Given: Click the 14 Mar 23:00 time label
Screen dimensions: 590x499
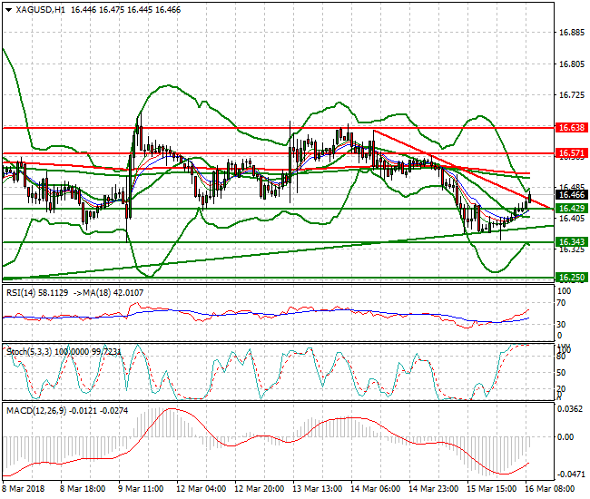Looking at the screenshot, I should [434, 489].
